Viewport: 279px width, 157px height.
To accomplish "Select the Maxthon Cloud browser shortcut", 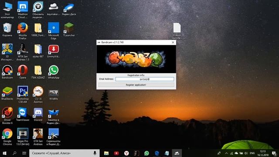I will click(x=23, y=10).
